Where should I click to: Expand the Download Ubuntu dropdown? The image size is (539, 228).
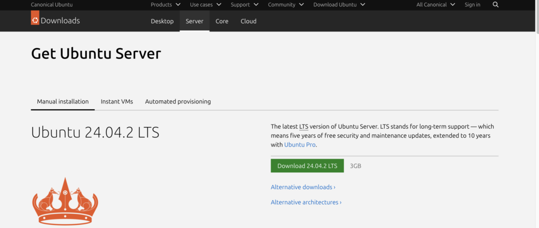pos(340,5)
